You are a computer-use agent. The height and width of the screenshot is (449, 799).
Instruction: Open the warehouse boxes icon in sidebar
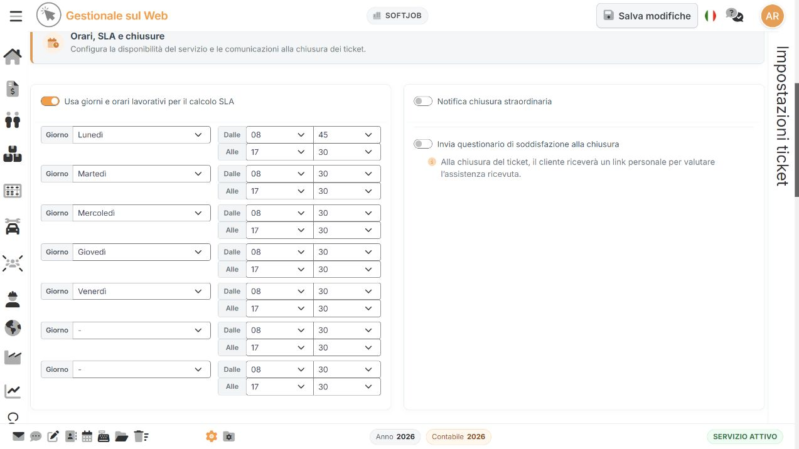click(13, 154)
